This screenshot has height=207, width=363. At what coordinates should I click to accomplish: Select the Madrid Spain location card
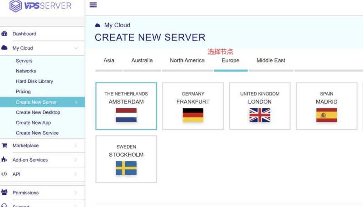click(x=326, y=106)
